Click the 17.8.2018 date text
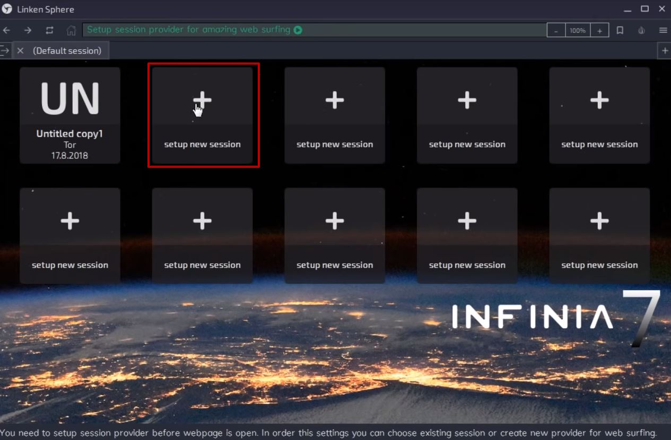Image resolution: width=671 pixels, height=440 pixels. (70, 156)
